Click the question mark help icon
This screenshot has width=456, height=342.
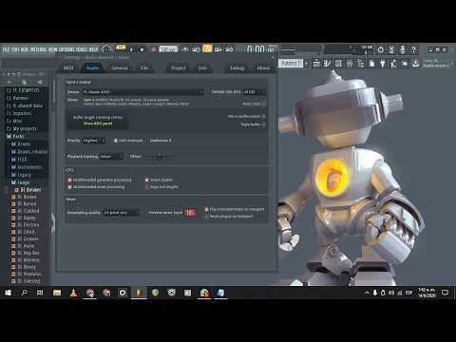413,49
